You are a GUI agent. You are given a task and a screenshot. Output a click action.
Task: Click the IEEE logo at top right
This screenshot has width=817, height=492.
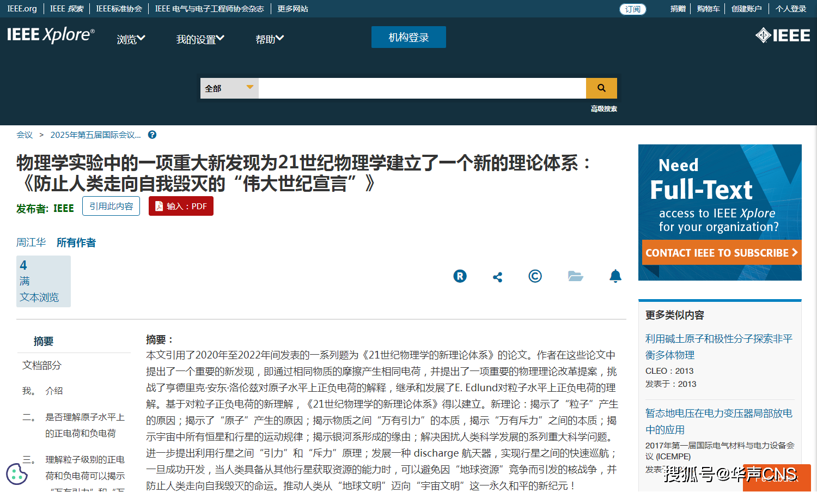pyautogui.click(x=783, y=35)
